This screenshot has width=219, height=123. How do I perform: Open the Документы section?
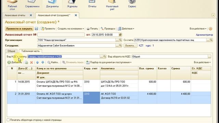tap(52, 4)
